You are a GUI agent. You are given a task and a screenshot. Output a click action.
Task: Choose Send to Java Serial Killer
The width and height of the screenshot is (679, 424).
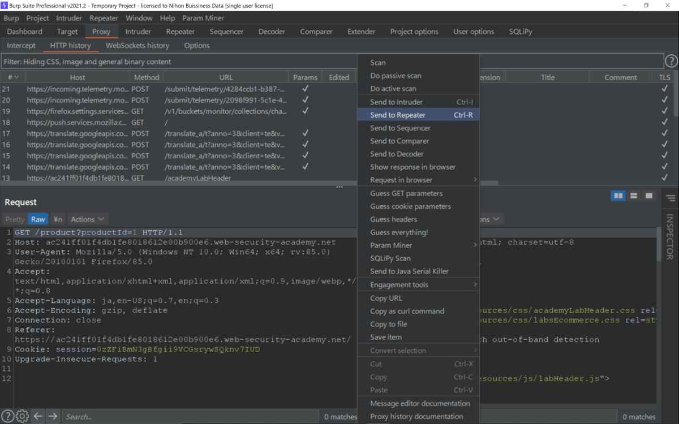(x=418, y=271)
